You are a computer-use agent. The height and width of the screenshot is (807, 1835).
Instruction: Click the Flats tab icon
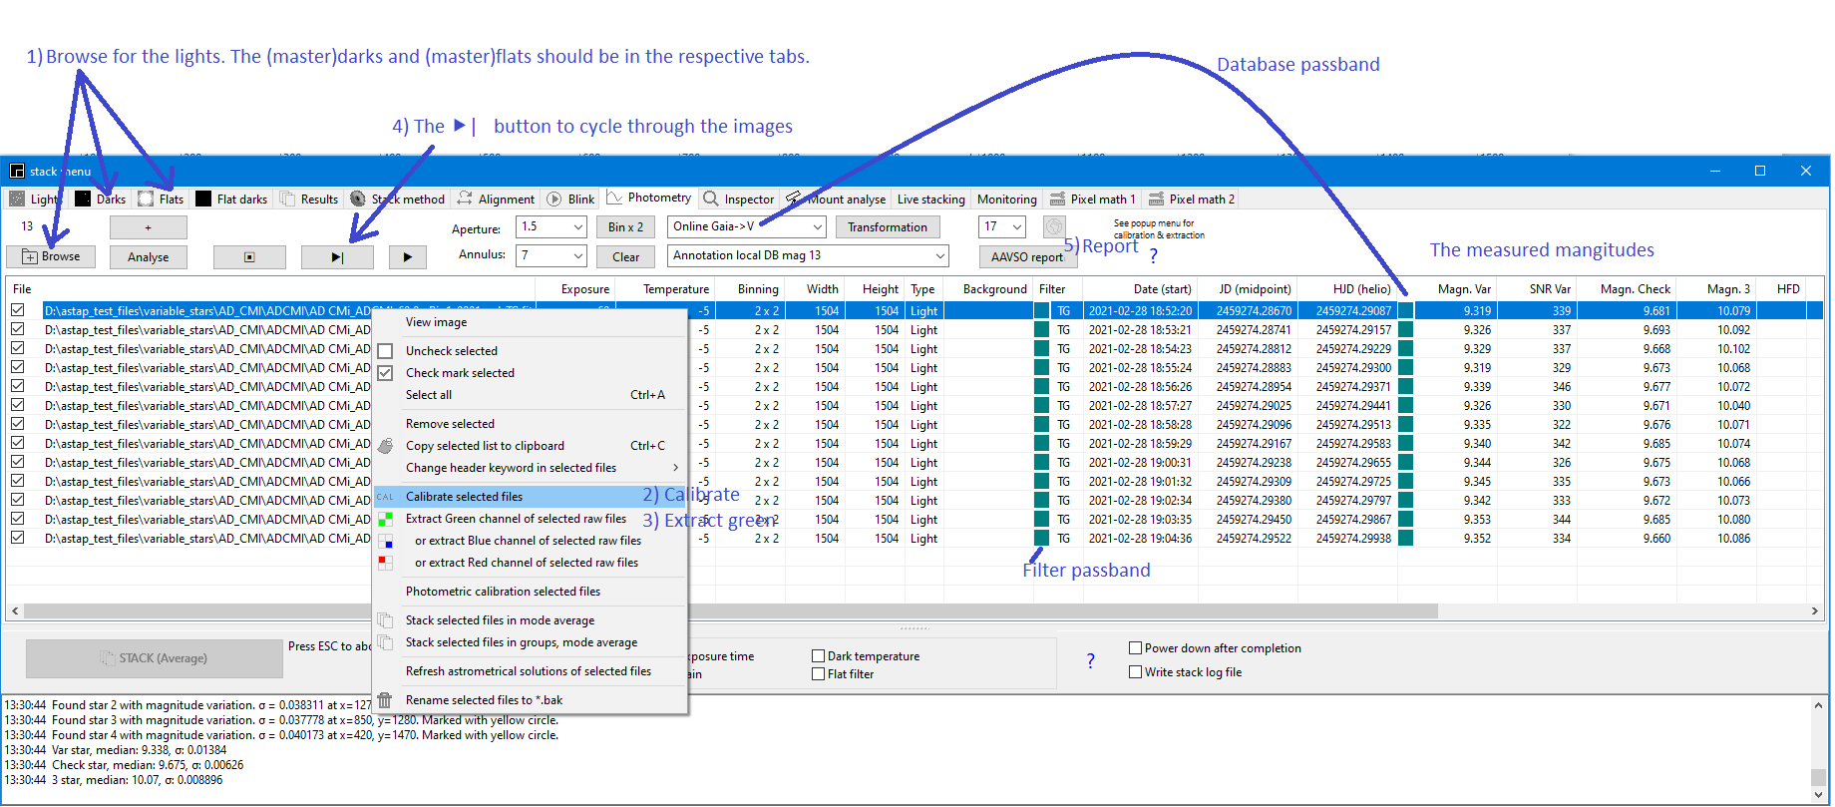[146, 199]
